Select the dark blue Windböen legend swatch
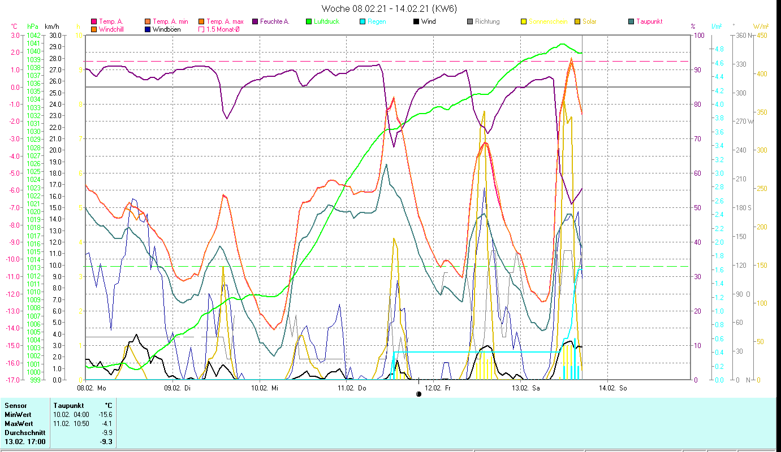 [148, 29]
